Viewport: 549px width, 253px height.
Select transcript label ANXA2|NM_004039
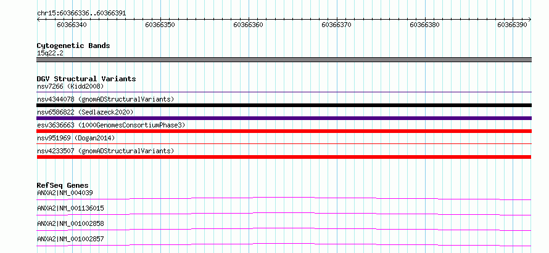pos(65,193)
